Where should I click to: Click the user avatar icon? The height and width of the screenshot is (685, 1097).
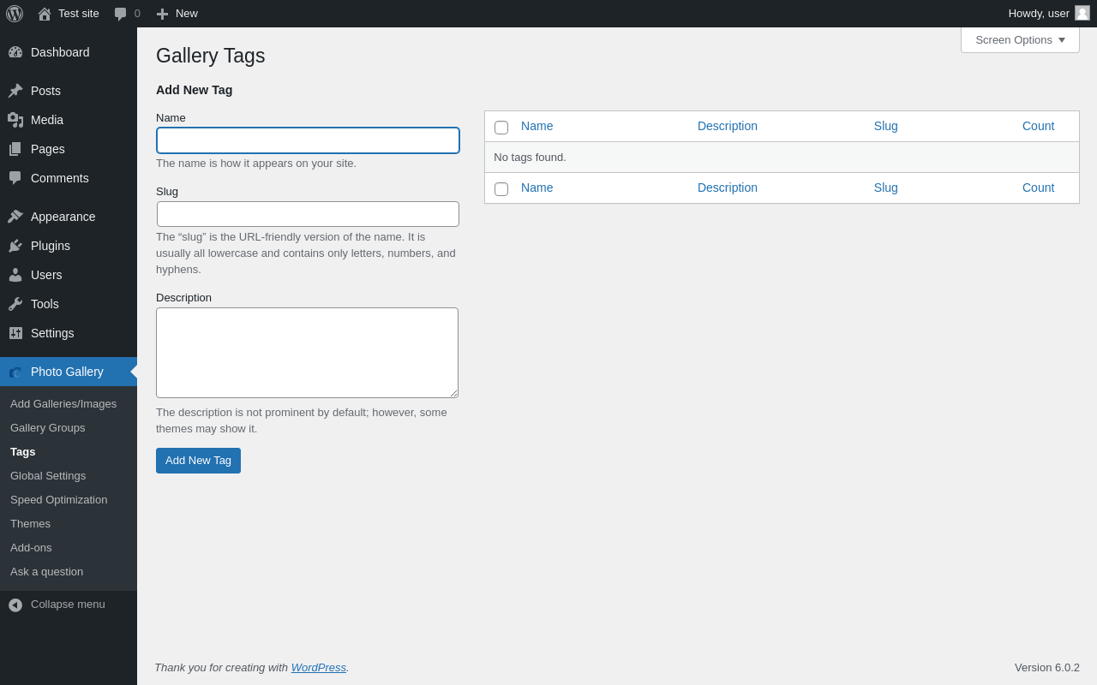(1082, 13)
